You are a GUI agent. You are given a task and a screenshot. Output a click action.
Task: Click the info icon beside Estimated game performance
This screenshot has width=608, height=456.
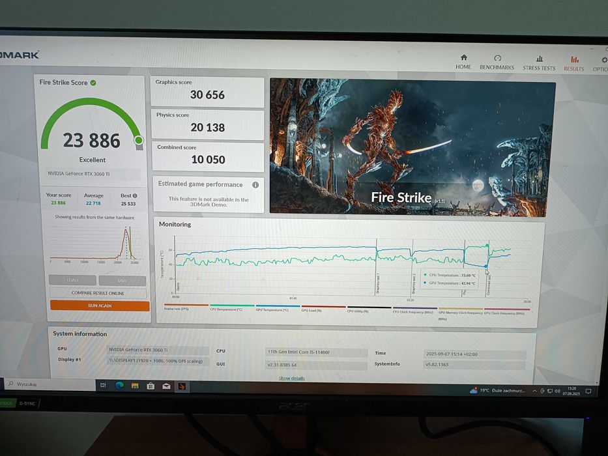pyautogui.click(x=255, y=185)
